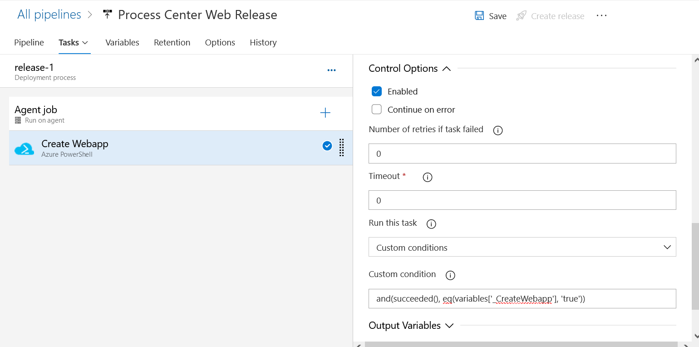Click Azure PowerShell cloud icon on Create Webapp
Screen dimensions: 699x347
(25, 149)
